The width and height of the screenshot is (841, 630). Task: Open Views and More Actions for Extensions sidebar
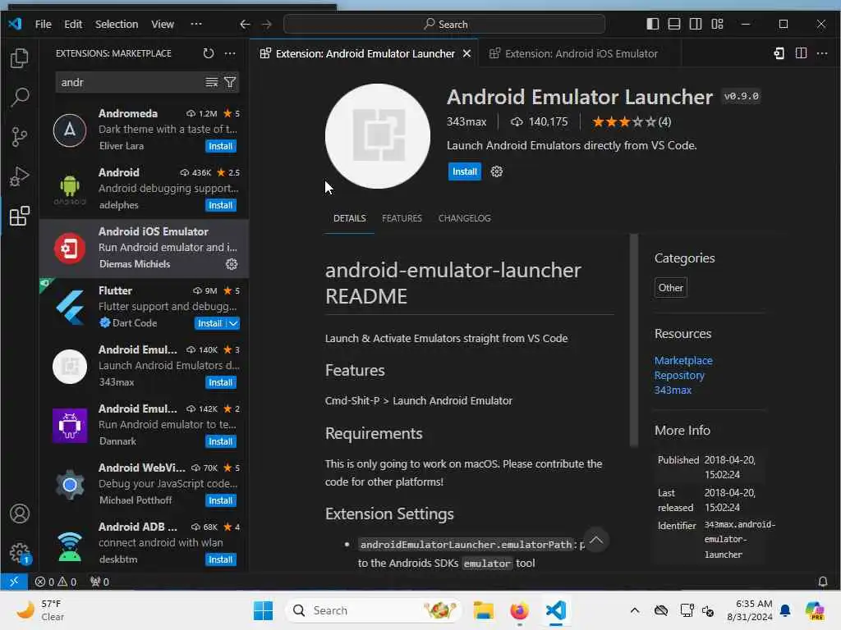[x=230, y=53]
